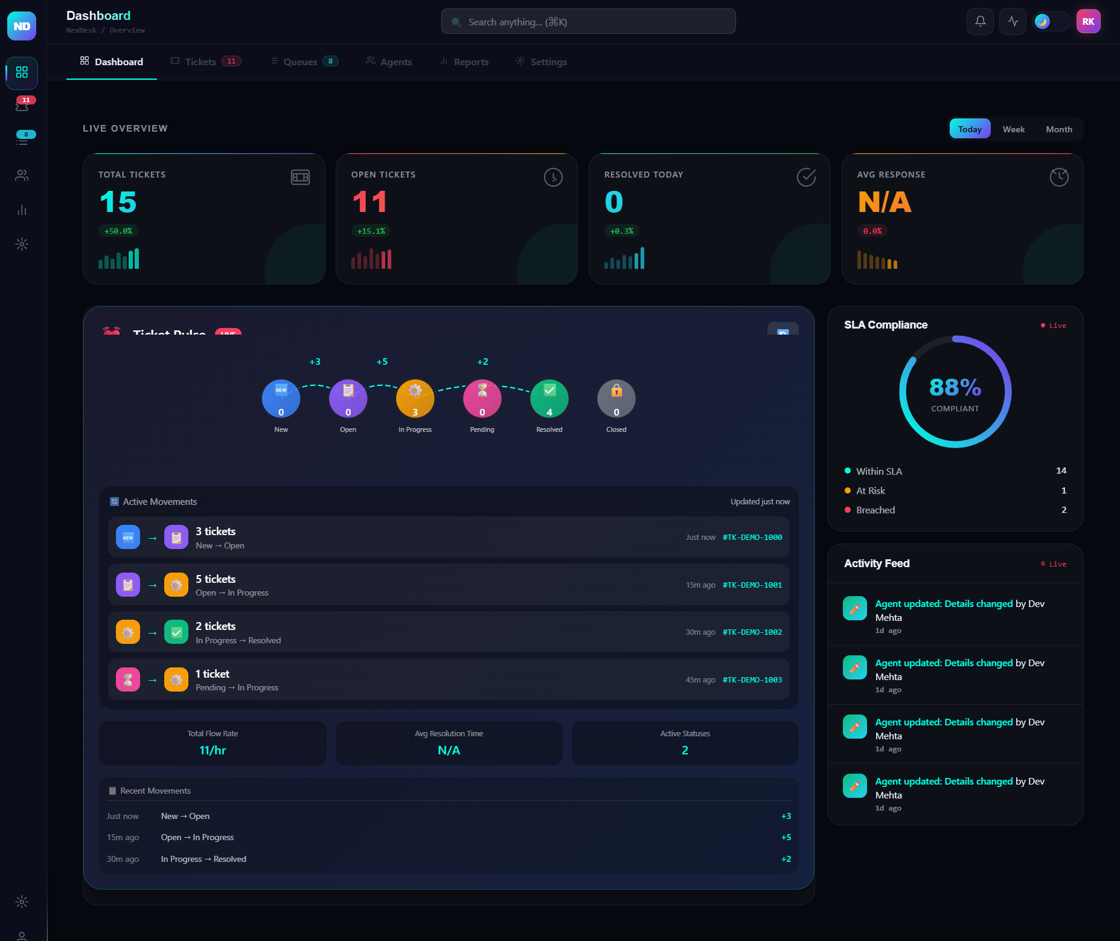Toggle the dark mode switch
Viewport: 1120px width, 941px height.
(1051, 22)
